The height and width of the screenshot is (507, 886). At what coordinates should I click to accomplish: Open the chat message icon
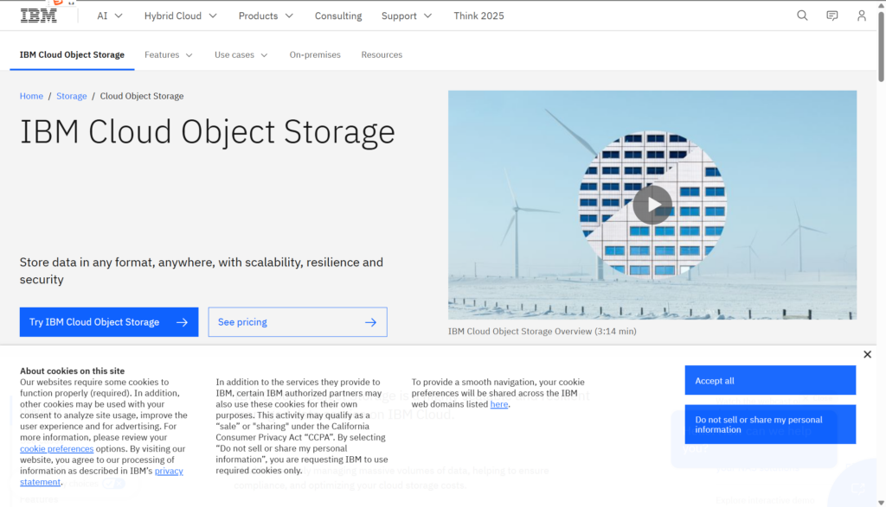[x=831, y=16]
